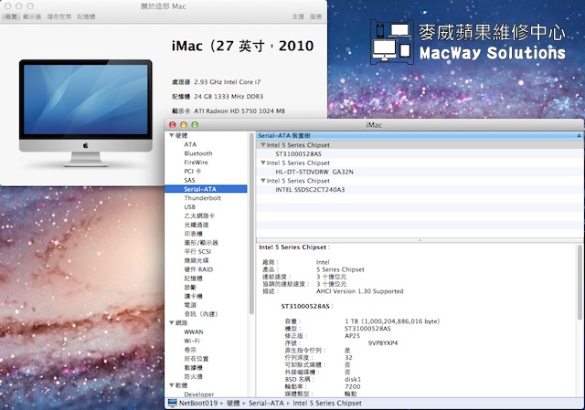
Task: Select PCI 卡 in the sidebar
Action: click(193, 171)
